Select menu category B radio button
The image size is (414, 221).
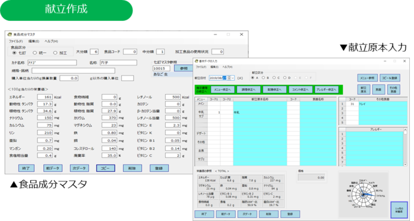[263, 78]
